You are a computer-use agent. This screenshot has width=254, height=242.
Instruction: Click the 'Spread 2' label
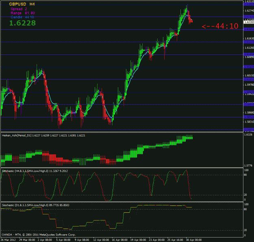pyautogui.click(x=19, y=9)
